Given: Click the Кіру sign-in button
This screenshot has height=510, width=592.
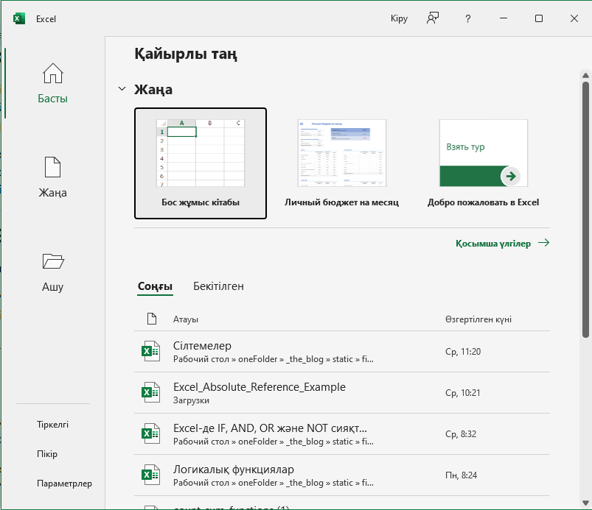Looking at the screenshot, I should [399, 18].
